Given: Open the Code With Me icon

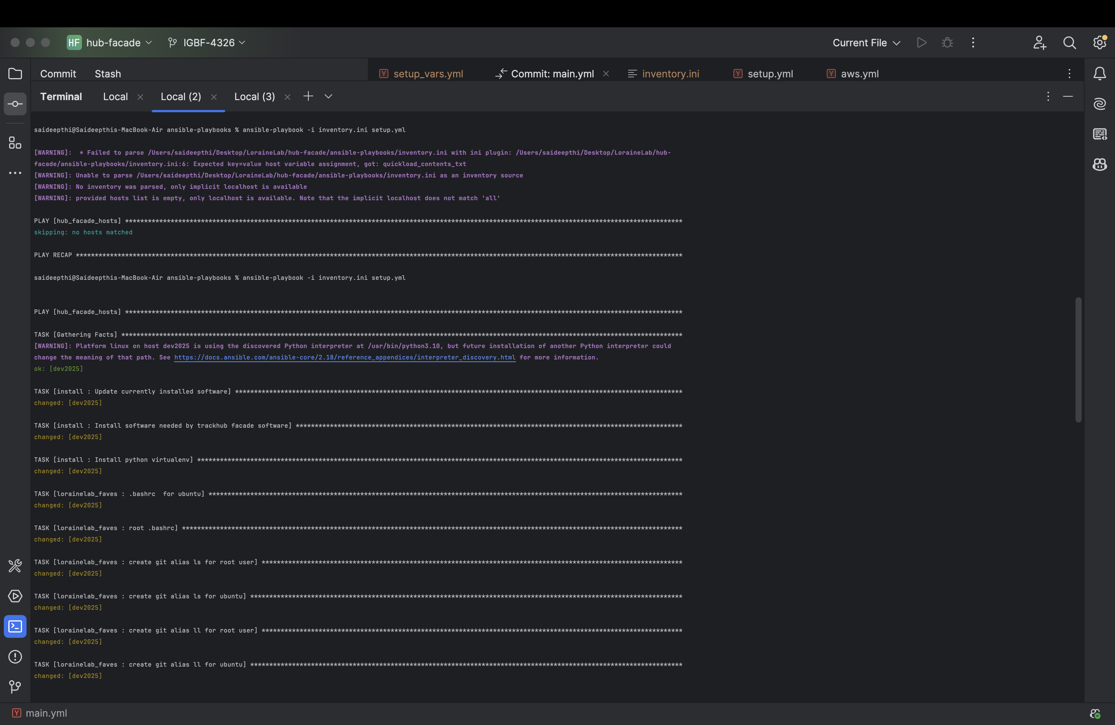Looking at the screenshot, I should click(1039, 42).
